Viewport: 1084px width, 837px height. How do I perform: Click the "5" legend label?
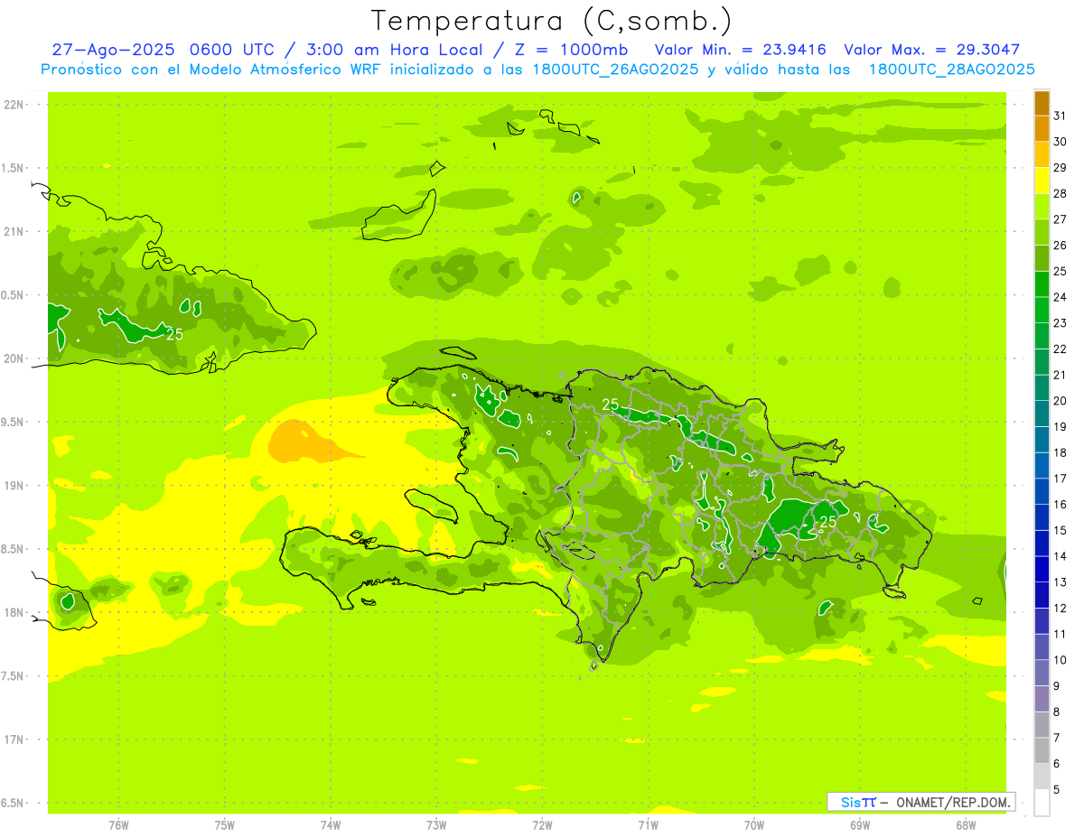click(1057, 789)
